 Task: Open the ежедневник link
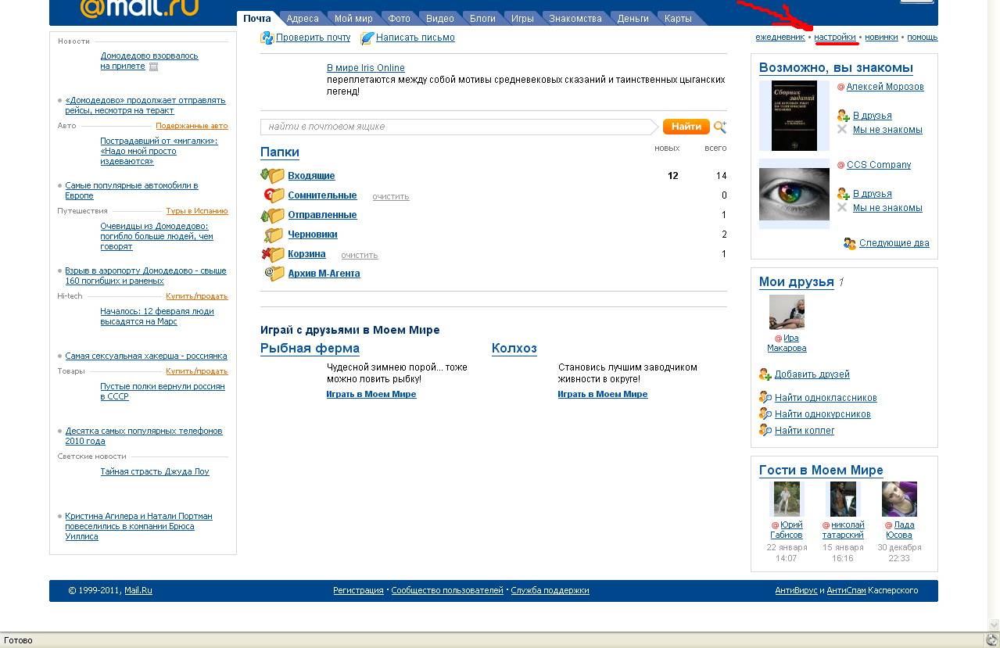point(780,38)
